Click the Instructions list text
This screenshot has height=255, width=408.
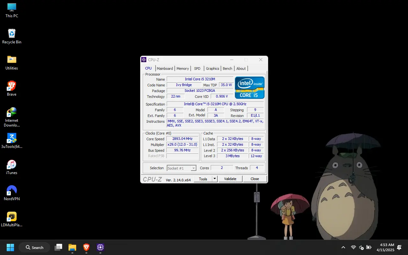(215, 123)
